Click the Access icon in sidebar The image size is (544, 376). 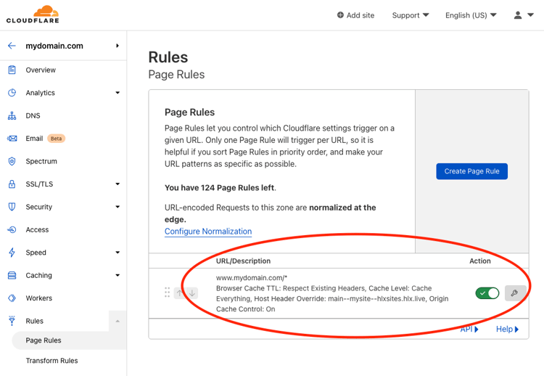pos(12,230)
